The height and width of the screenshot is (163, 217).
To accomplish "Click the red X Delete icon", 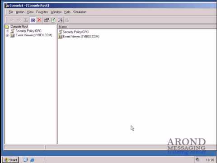I will coord(39,20).
